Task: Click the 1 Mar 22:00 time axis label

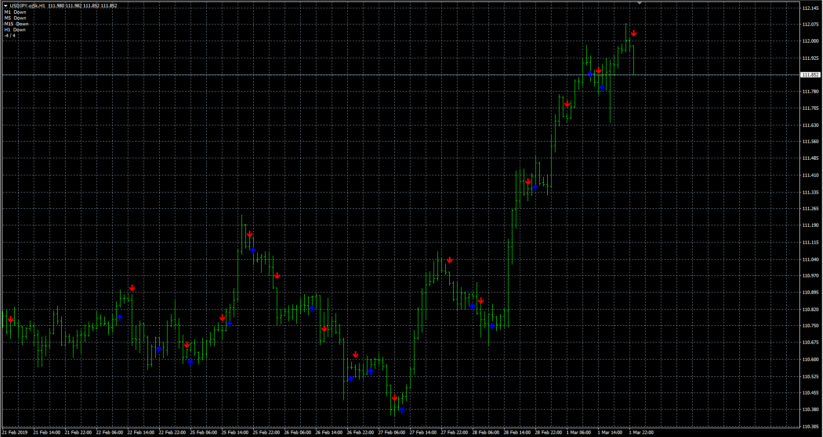Action: click(x=641, y=433)
